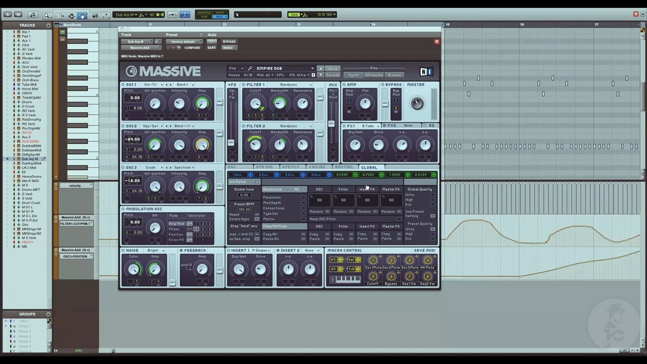The image size is (647, 364).
Task: Click the Global tune value field
Action: [x=244, y=195]
